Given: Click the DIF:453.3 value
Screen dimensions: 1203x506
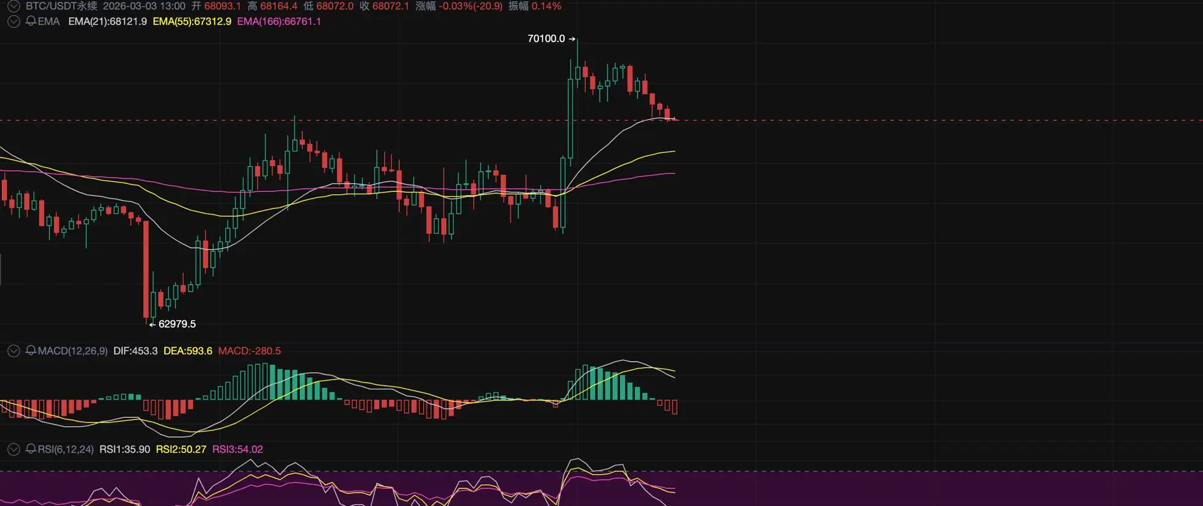Looking at the screenshot, I should [135, 351].
